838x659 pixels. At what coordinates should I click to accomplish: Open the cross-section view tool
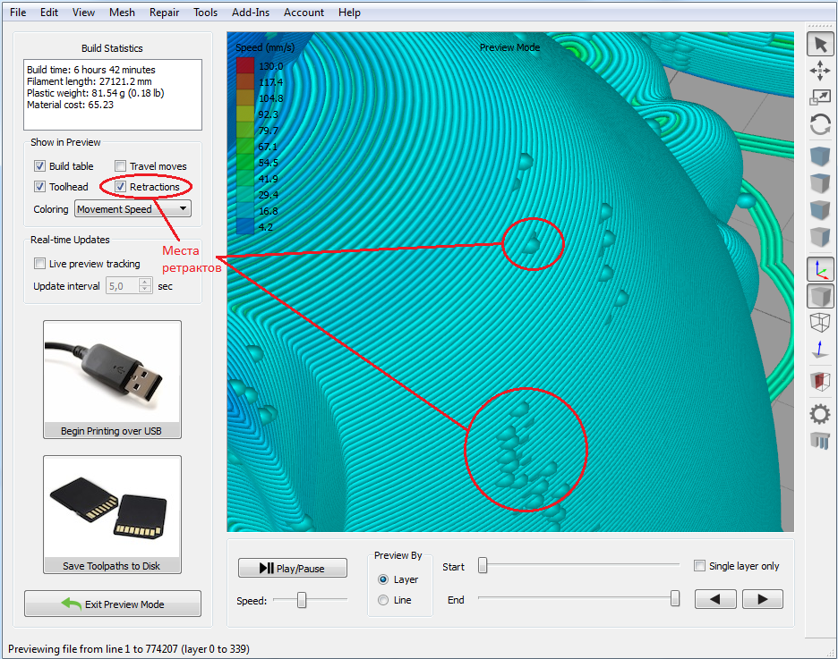tap(819, 381)
